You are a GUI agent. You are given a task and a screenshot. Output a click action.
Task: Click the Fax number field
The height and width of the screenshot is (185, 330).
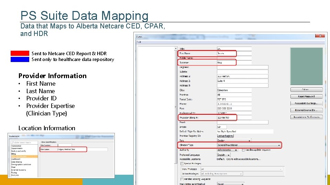tap(234, 109)
